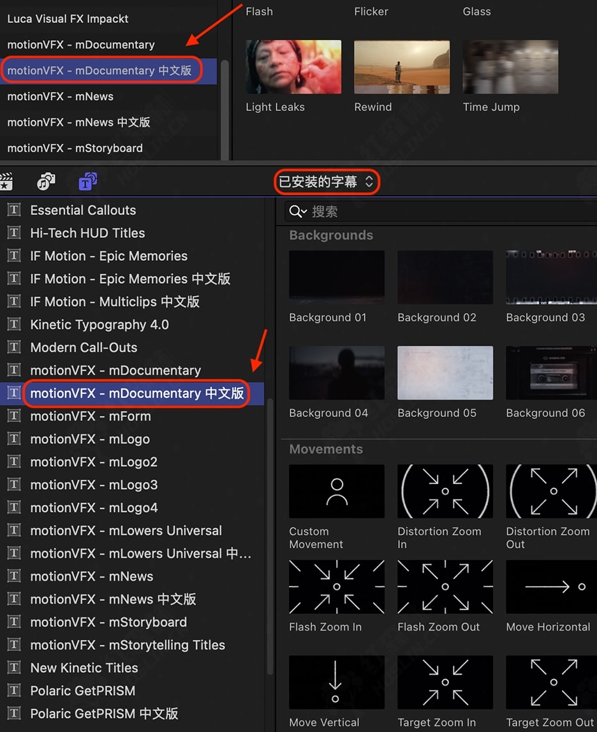The width and height of the screenshot is (597, 732).
Task: Click title icon beside motionVFX - mForm
Action: (x=14, y=416)
